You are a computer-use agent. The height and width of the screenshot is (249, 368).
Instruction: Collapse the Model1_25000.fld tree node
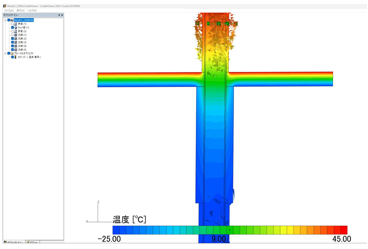click(5, 20)
